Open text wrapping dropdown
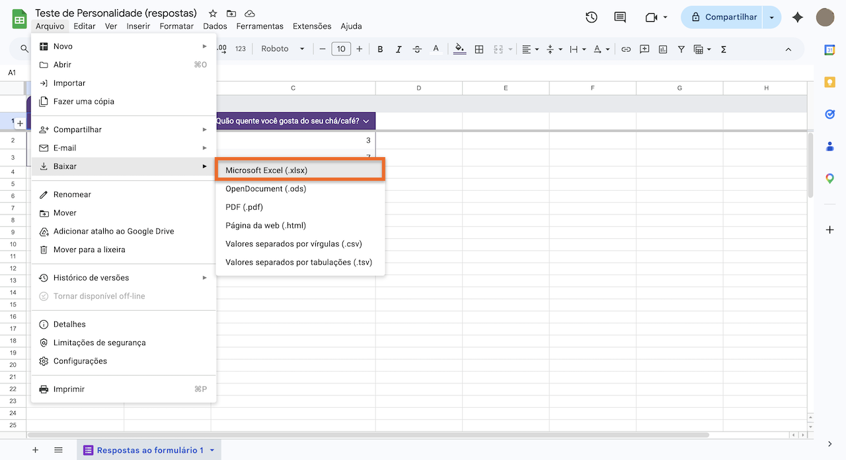Image resolution: width=846 pixels, height=460 pixels. point(578,49)
